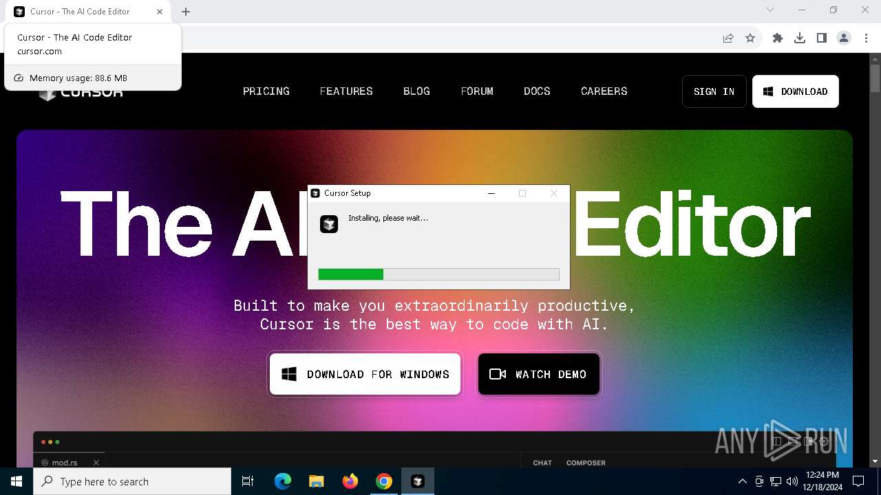
Task: Click the Cursor Setup app icon in dialog
Action: tap(329, 224)
